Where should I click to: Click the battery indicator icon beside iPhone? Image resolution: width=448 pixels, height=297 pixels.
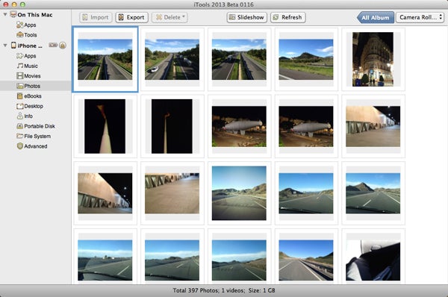coord(53,45)
